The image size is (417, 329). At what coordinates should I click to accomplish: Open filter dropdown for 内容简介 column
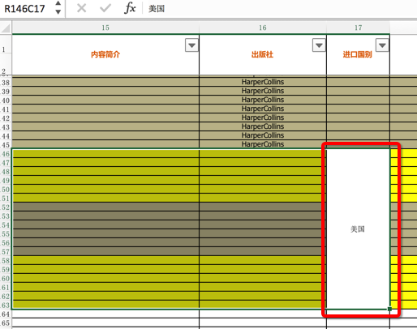(191, 45)
